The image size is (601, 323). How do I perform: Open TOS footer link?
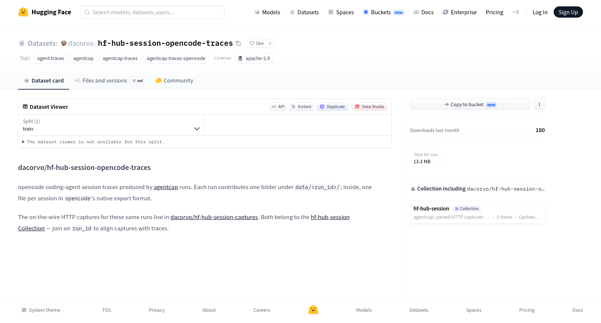(107, 310)
